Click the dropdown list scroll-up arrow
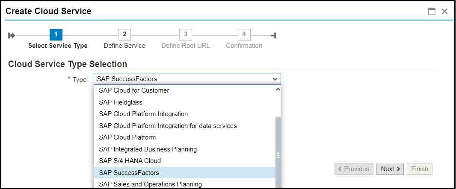Image resolution: width=456 pixels, height=189 pixels. click(278, 90)
